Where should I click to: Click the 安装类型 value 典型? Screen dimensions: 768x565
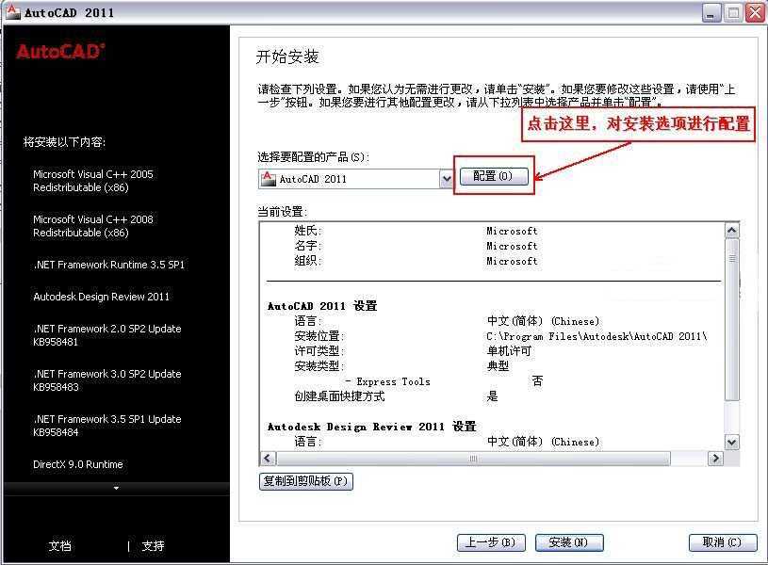coord(498,365)
